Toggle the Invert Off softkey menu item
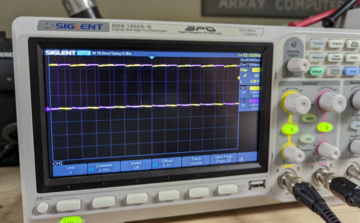 pyautogui.click(x=136, y=165)
